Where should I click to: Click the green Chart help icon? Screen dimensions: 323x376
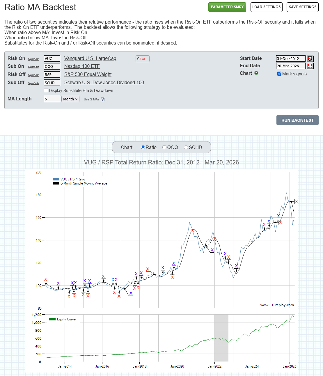pos(256,73)
